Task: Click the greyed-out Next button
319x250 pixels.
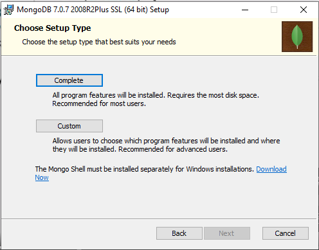Action: click(x=227, y=233)
